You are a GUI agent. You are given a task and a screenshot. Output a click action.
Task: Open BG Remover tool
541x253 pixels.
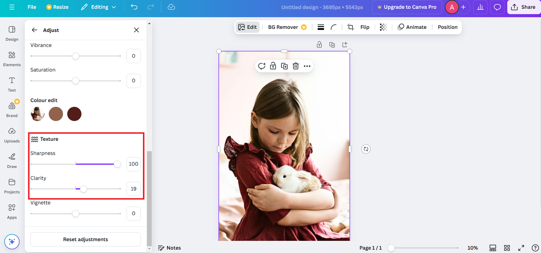click(x=287, y=27)
